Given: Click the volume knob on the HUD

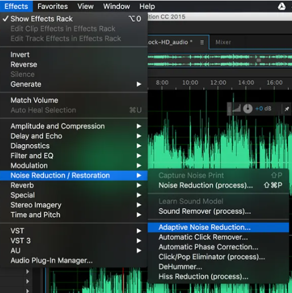Looking at the screenshot, I should tap(248, 109).
